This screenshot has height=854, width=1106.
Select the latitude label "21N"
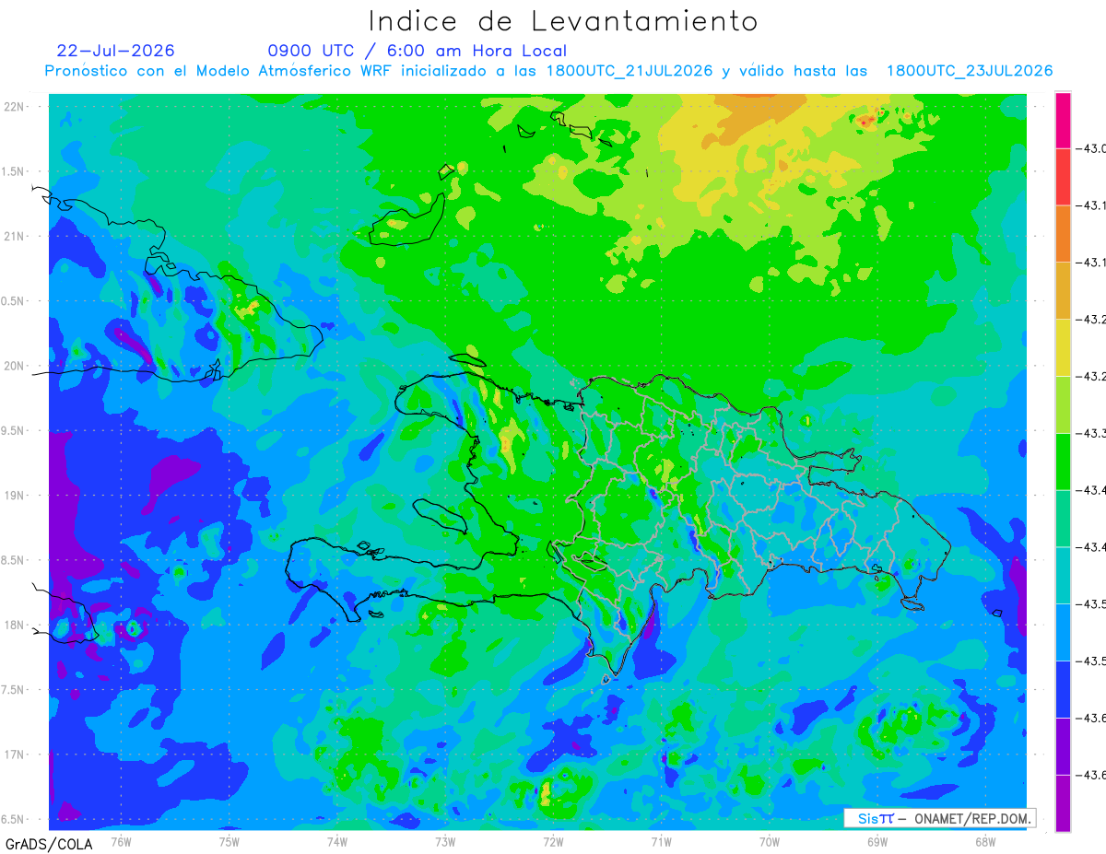[x=15, y=236]
